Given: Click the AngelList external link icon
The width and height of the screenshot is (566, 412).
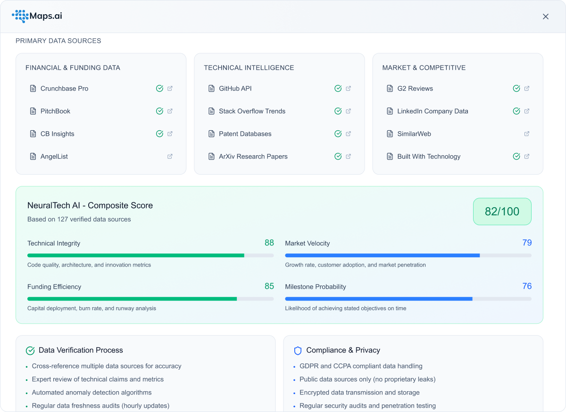Looking at the screenshot, I should click(x=170, y=157).
